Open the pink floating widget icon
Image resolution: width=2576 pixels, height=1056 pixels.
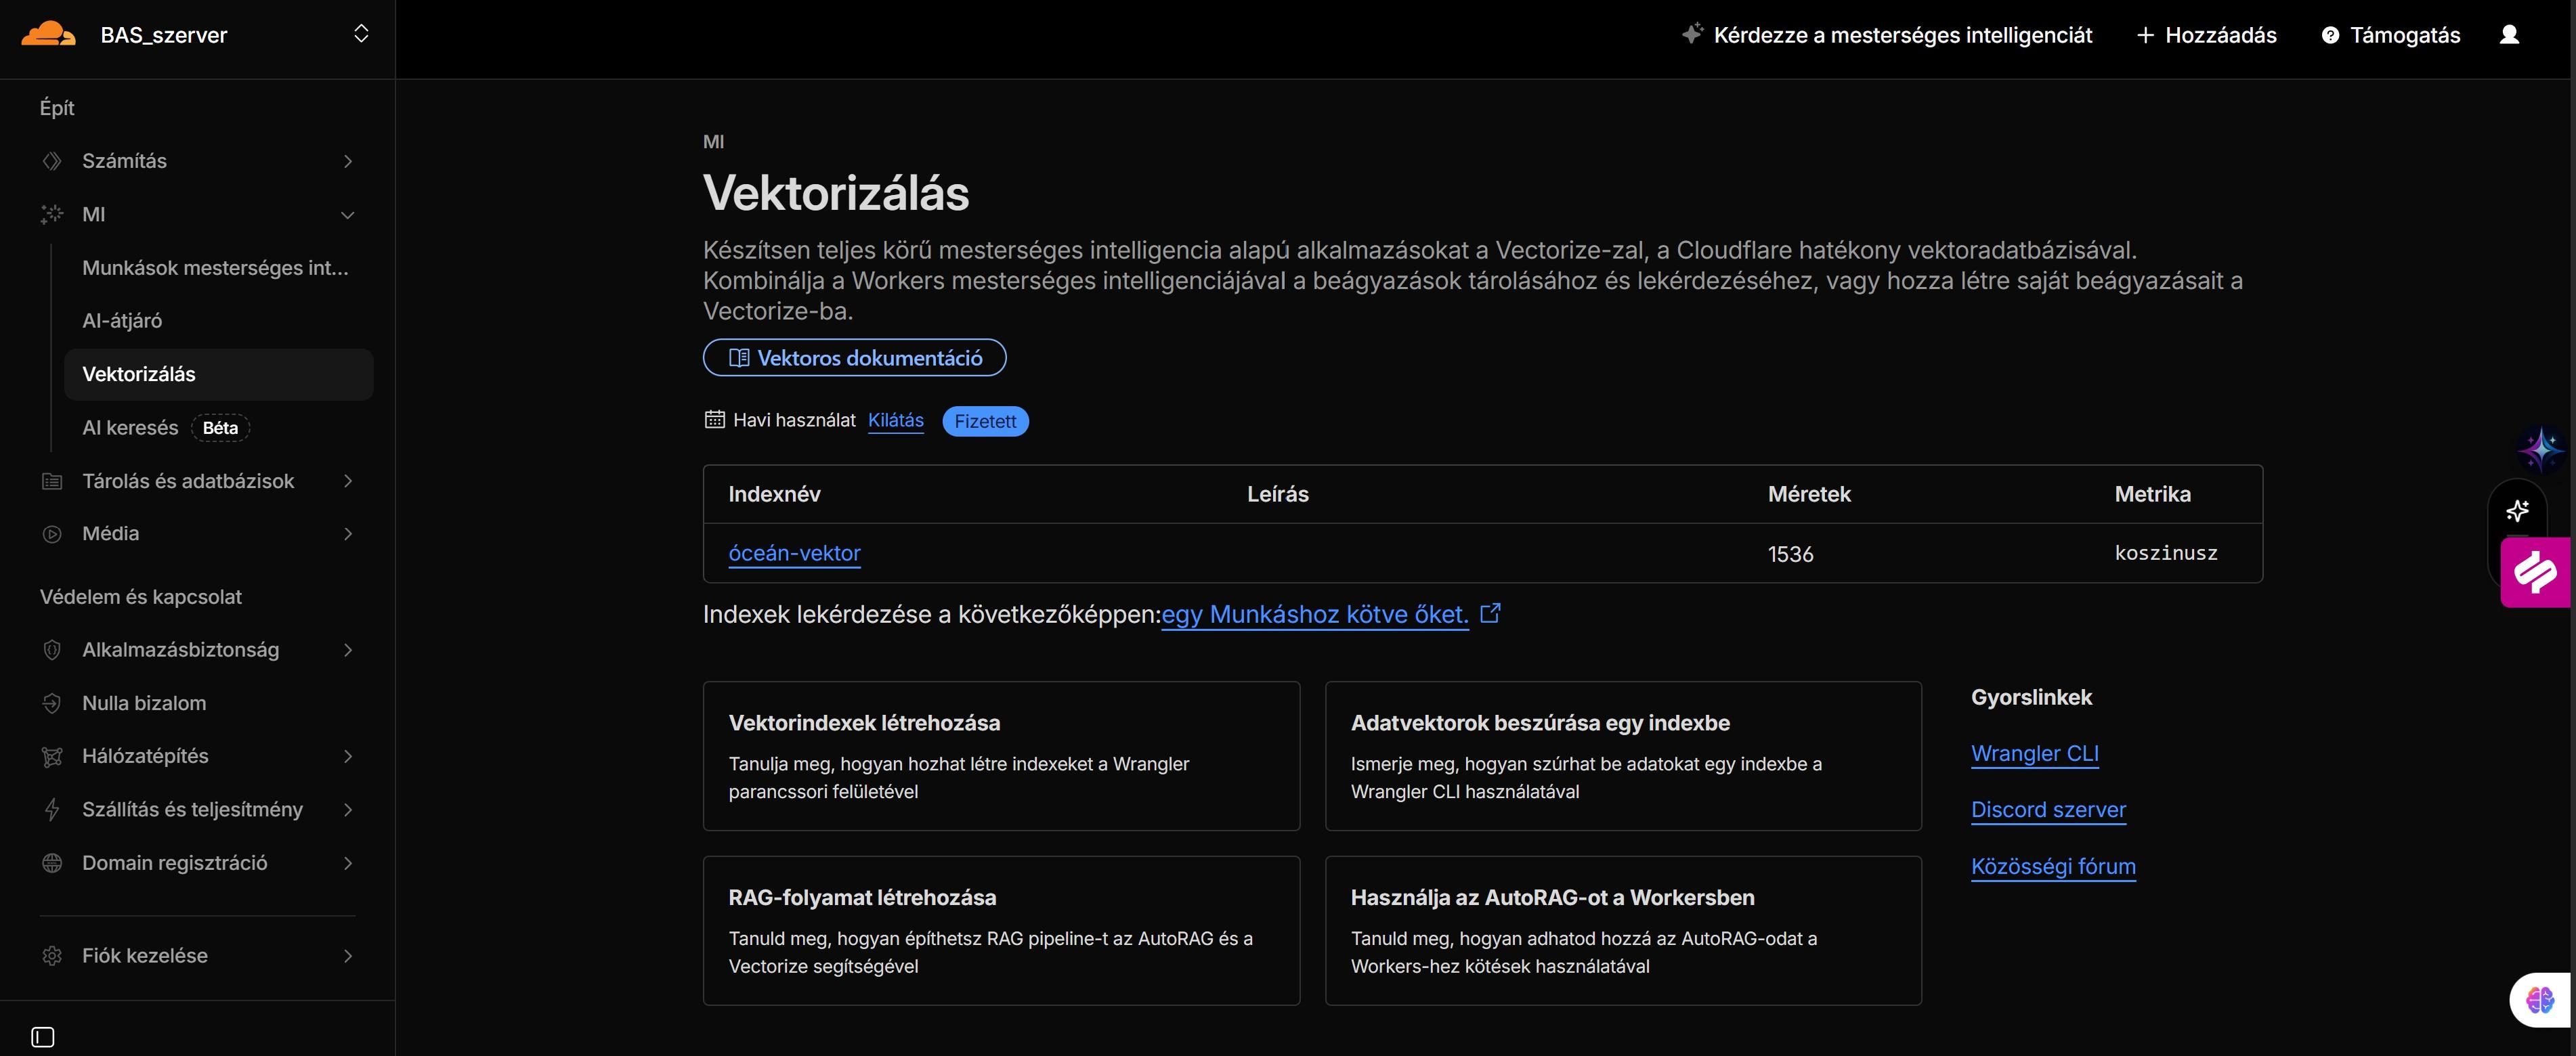(x=2536, y=572)
